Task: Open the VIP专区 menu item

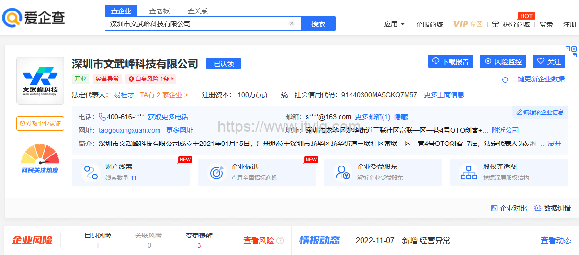Action: [468, 24]
